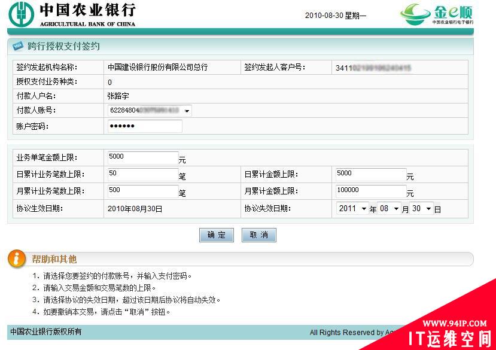
Task: Click the 日累计业务笔数上限 input field
Action: point(143,174)
